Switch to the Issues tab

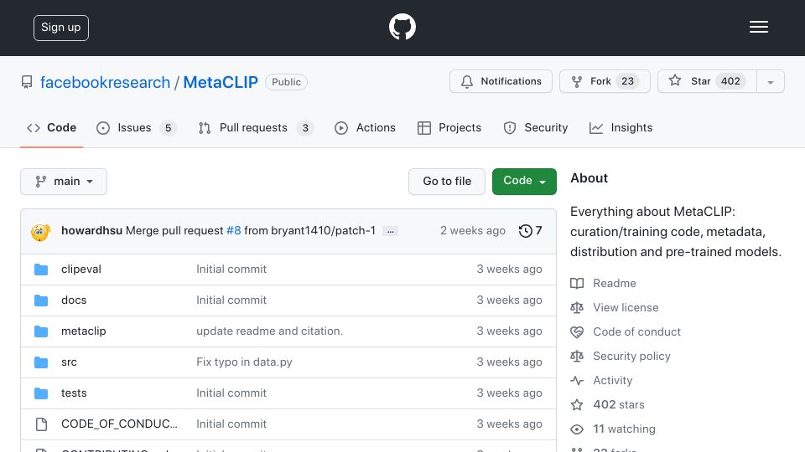tap(136, 127)
